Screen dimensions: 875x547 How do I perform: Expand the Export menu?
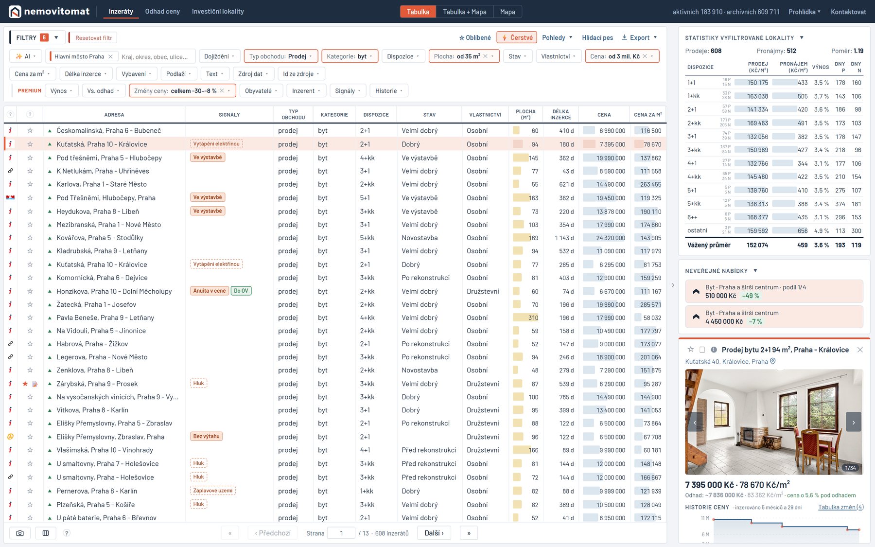(x=639, y=37)
